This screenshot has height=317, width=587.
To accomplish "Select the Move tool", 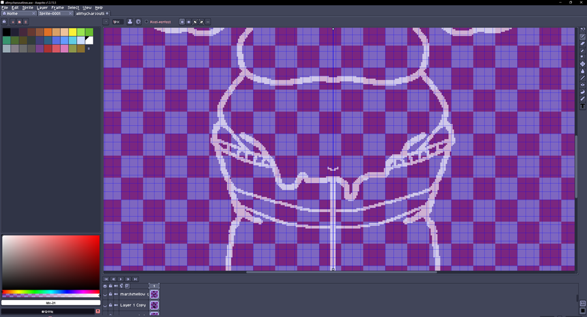I will pyautogui.click(x=582, y=64).
